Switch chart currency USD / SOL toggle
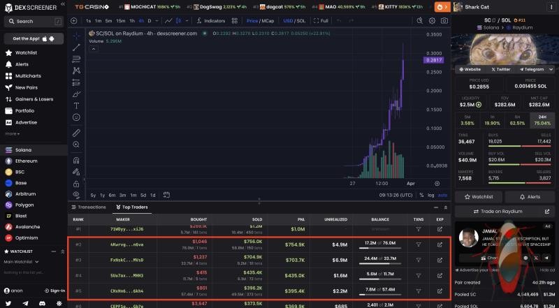Screen dimensions: 559x308 [x=294, y=21]
